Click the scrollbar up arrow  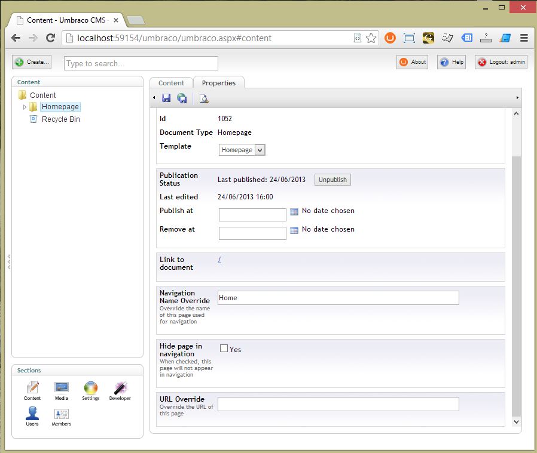[x=516, y=113]
